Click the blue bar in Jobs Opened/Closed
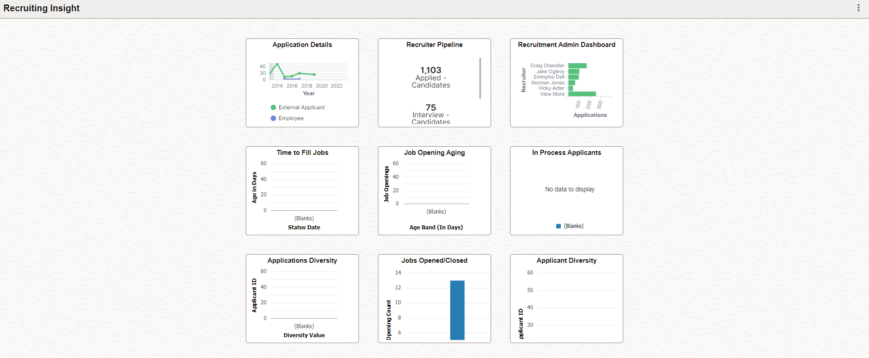The height and width of the screenshot is (358, 869). 457,310
